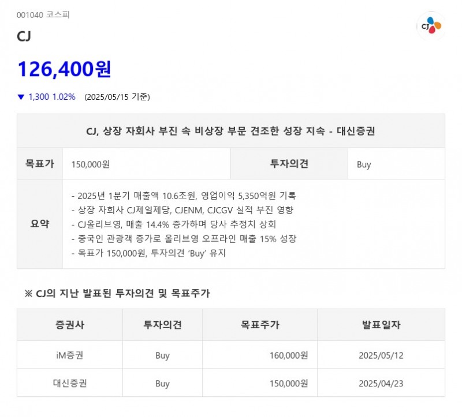
Task: Open the iM증권 row in the table
Action: (x=69, y=355)
